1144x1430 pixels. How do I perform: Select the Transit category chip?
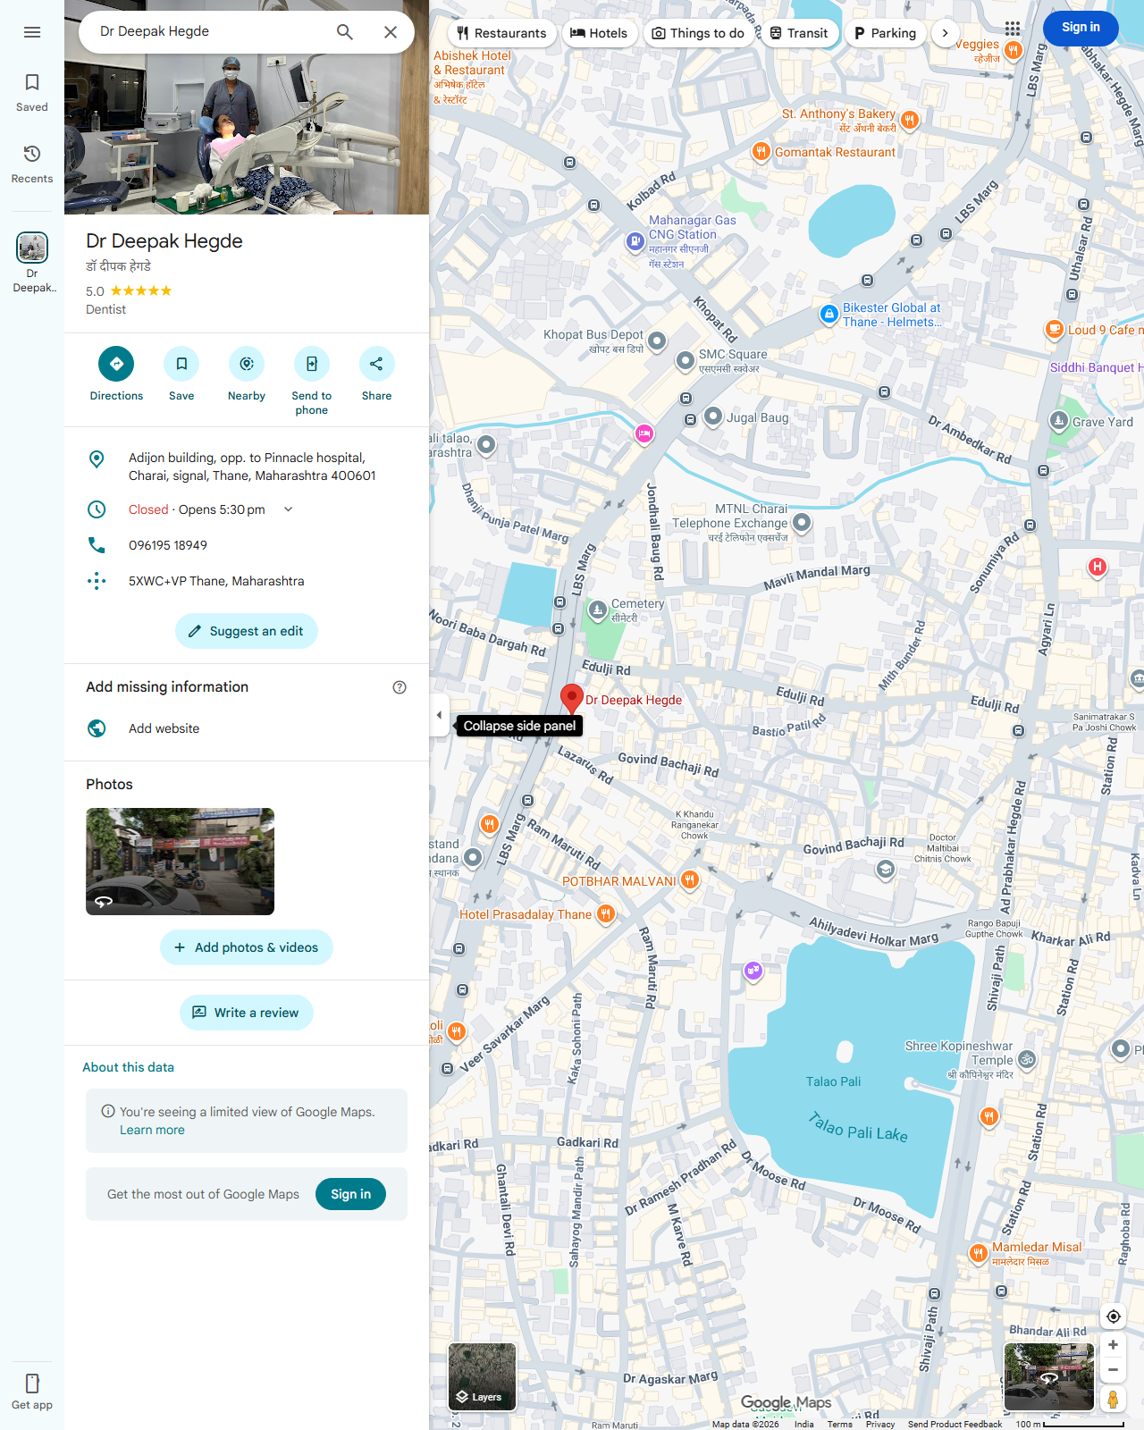[799, 33]
